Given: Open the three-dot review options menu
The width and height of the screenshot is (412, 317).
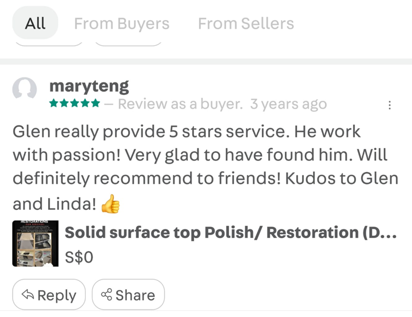Looking at the screenshot, I should coord(389,105).
